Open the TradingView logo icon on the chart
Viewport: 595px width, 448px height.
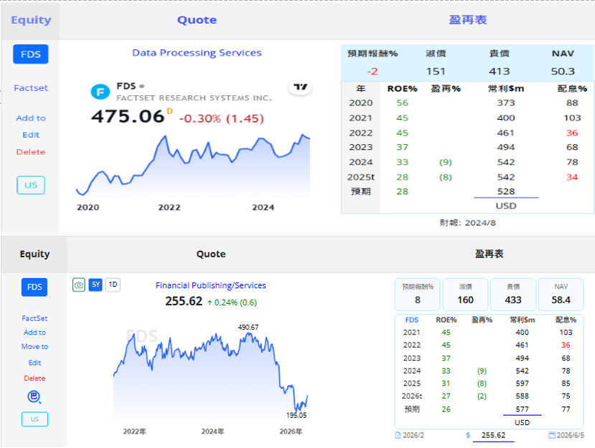pyautogui.click(x=301, y=87)
